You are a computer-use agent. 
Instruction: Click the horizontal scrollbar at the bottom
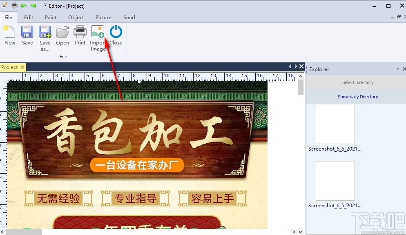coord(22,232)
